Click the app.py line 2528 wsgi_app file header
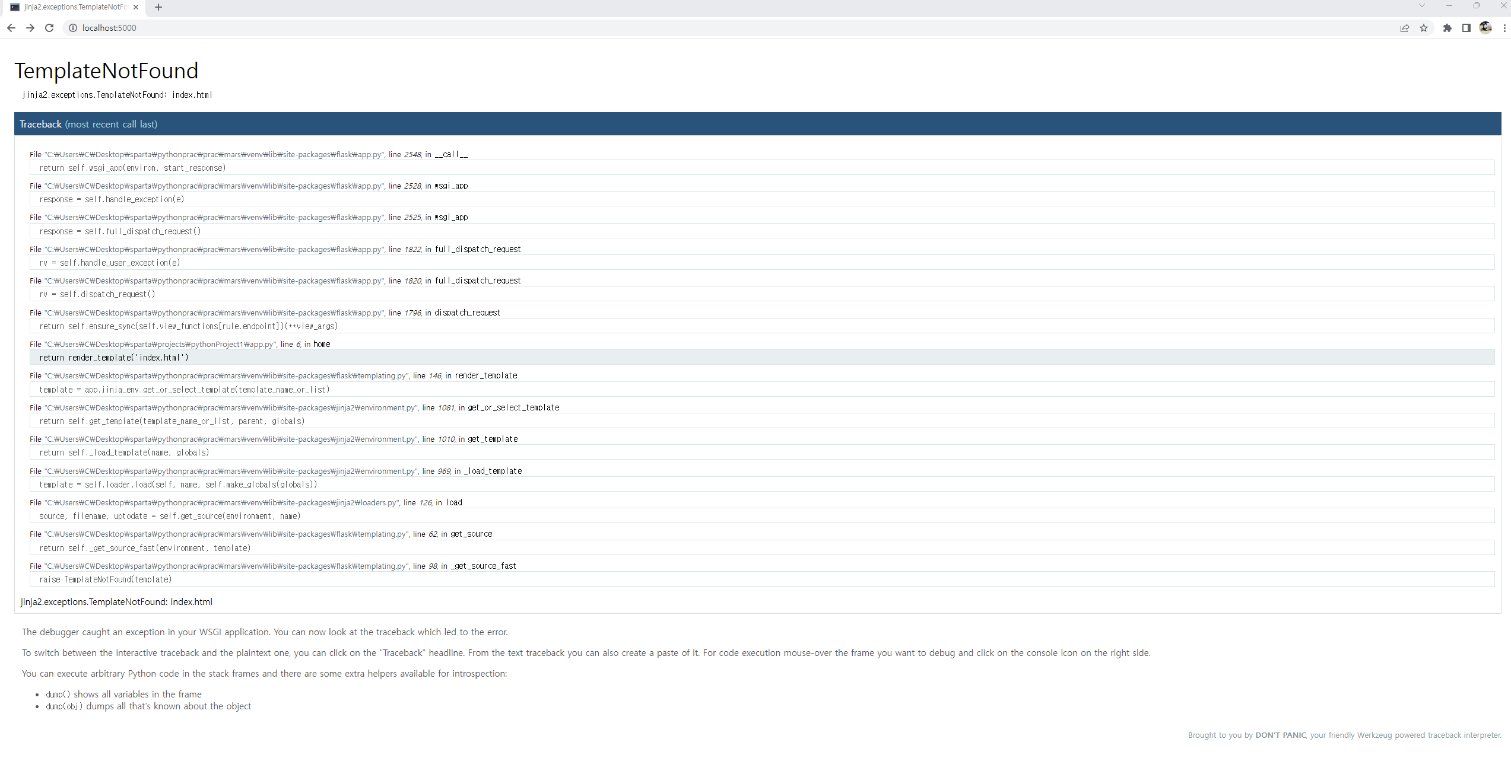Screen dimensions: 1511x771 coord(249,186)
